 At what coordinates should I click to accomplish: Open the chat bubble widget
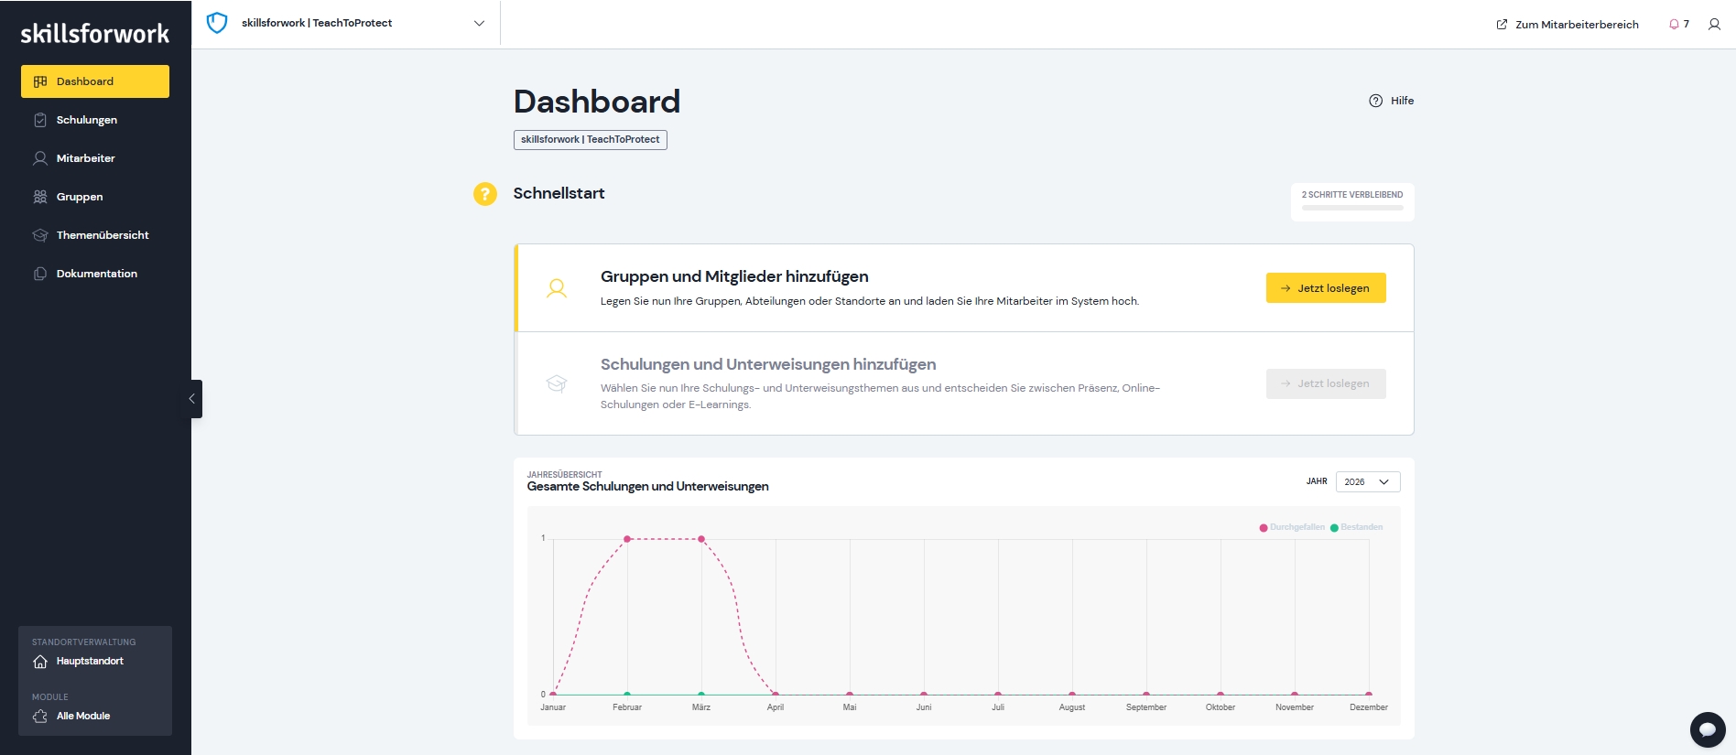(x=1707, y=729)
